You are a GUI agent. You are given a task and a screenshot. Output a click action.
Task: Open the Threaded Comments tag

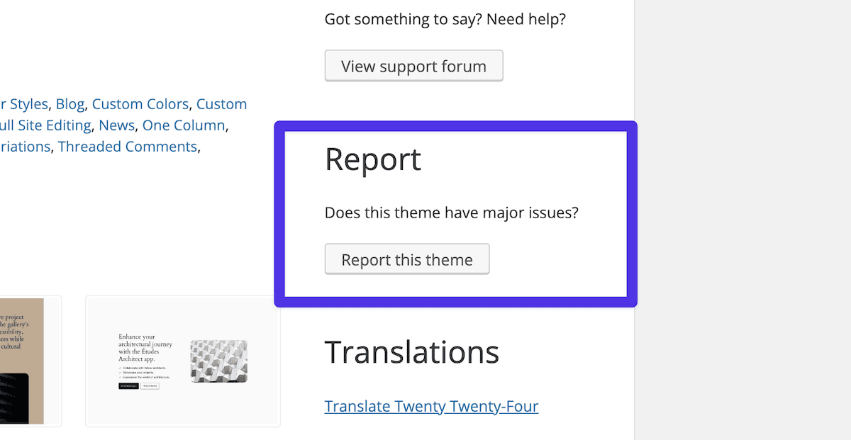pos(127,146)
